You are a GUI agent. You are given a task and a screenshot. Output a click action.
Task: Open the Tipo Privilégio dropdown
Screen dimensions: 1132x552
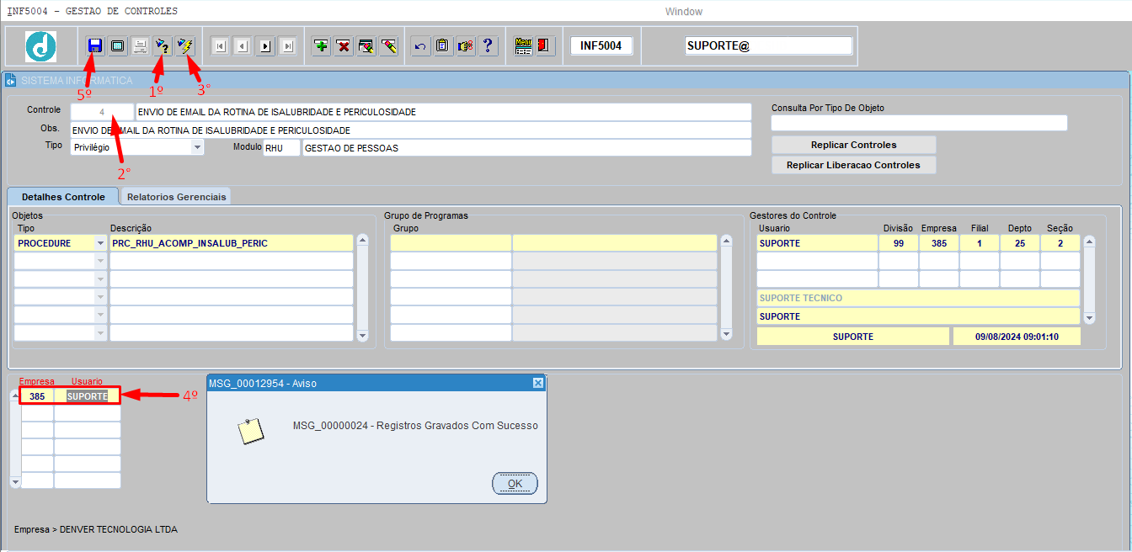(197, 147)
